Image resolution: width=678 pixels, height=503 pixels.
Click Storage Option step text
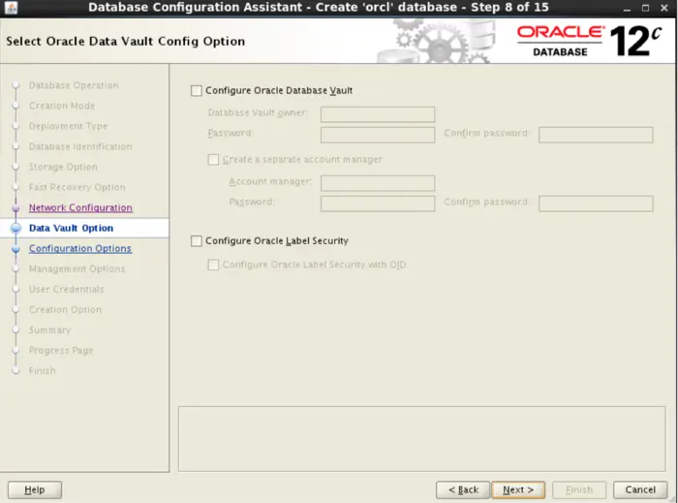(x=63, y=167)
